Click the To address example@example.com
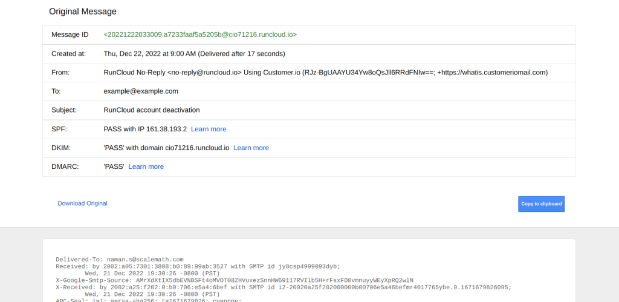The height and width of the screenshot is (302, 619). 141,91
